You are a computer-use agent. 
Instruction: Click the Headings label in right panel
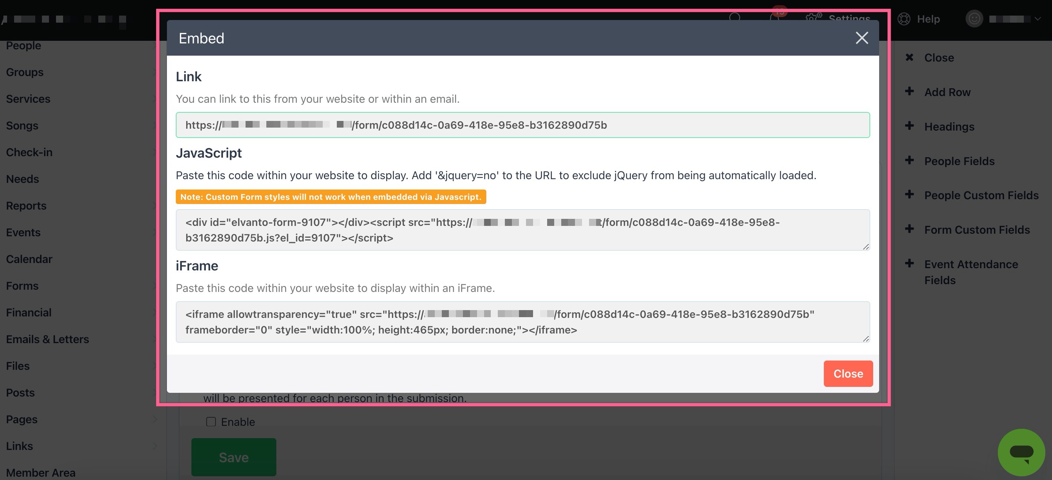[x=949, y=126]
